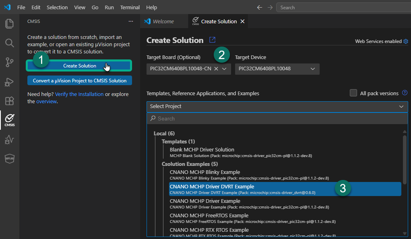Open the Extensions view

coord(9,101)
